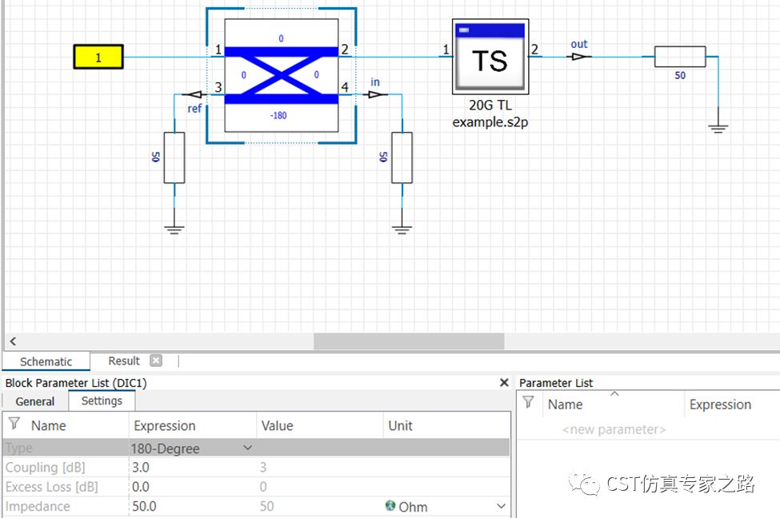Screen dimensions: 780x518
Task: Click the 'out' probe arrow
Action: pos(578,57)
